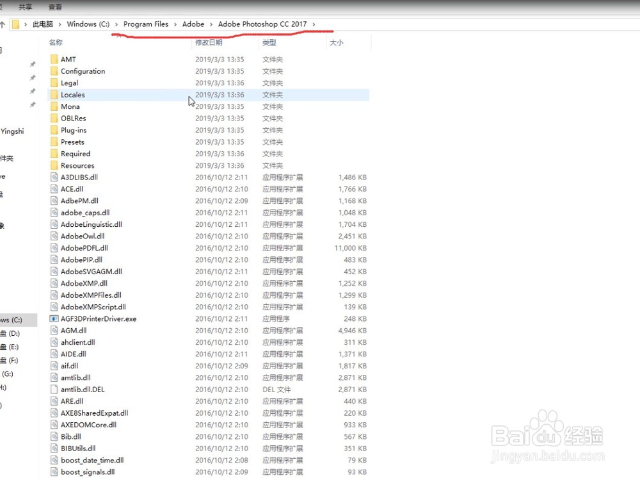640x478 pixels.
Task: Select AIDE.dll file name
Action: (74, 354)
